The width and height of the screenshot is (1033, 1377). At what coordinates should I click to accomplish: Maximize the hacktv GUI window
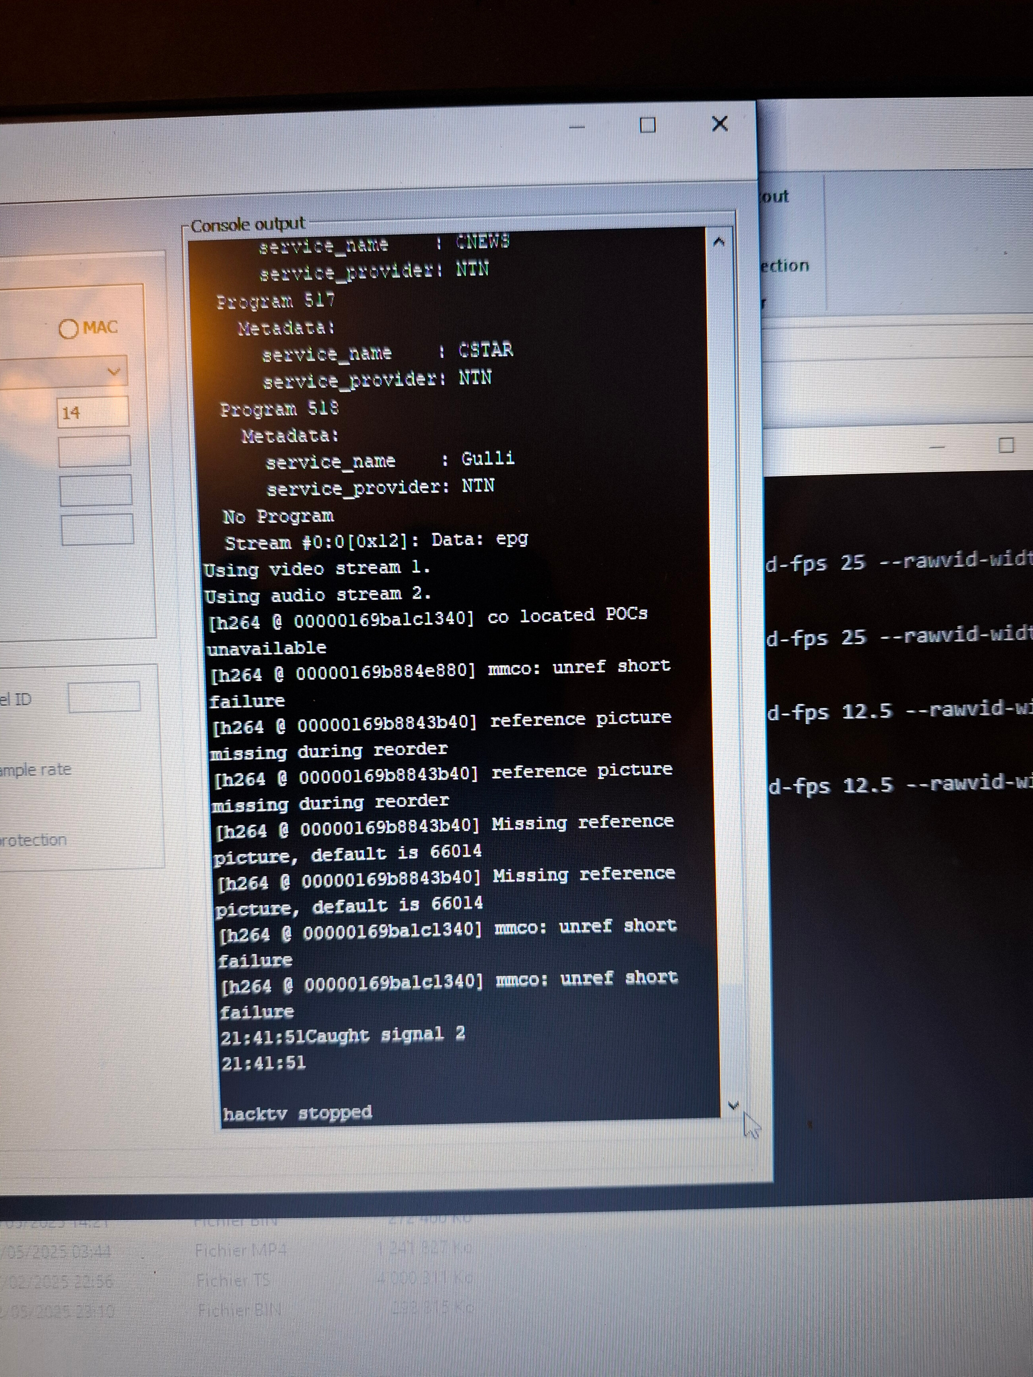pos(648,126)
